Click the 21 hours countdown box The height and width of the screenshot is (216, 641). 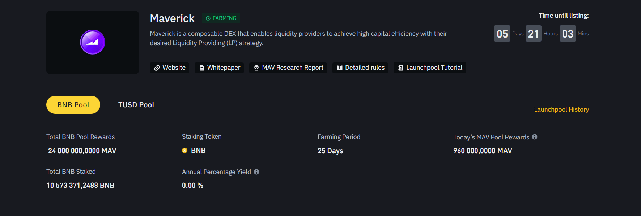pos(533,34)
